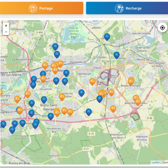The image size is (168, 168).
Task: Select orange car-sharing marker north of route 13
Action: tap(113, 109)
